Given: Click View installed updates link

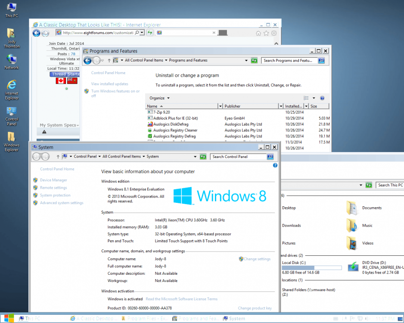Looking at the screenshot, I should point(109,84).
